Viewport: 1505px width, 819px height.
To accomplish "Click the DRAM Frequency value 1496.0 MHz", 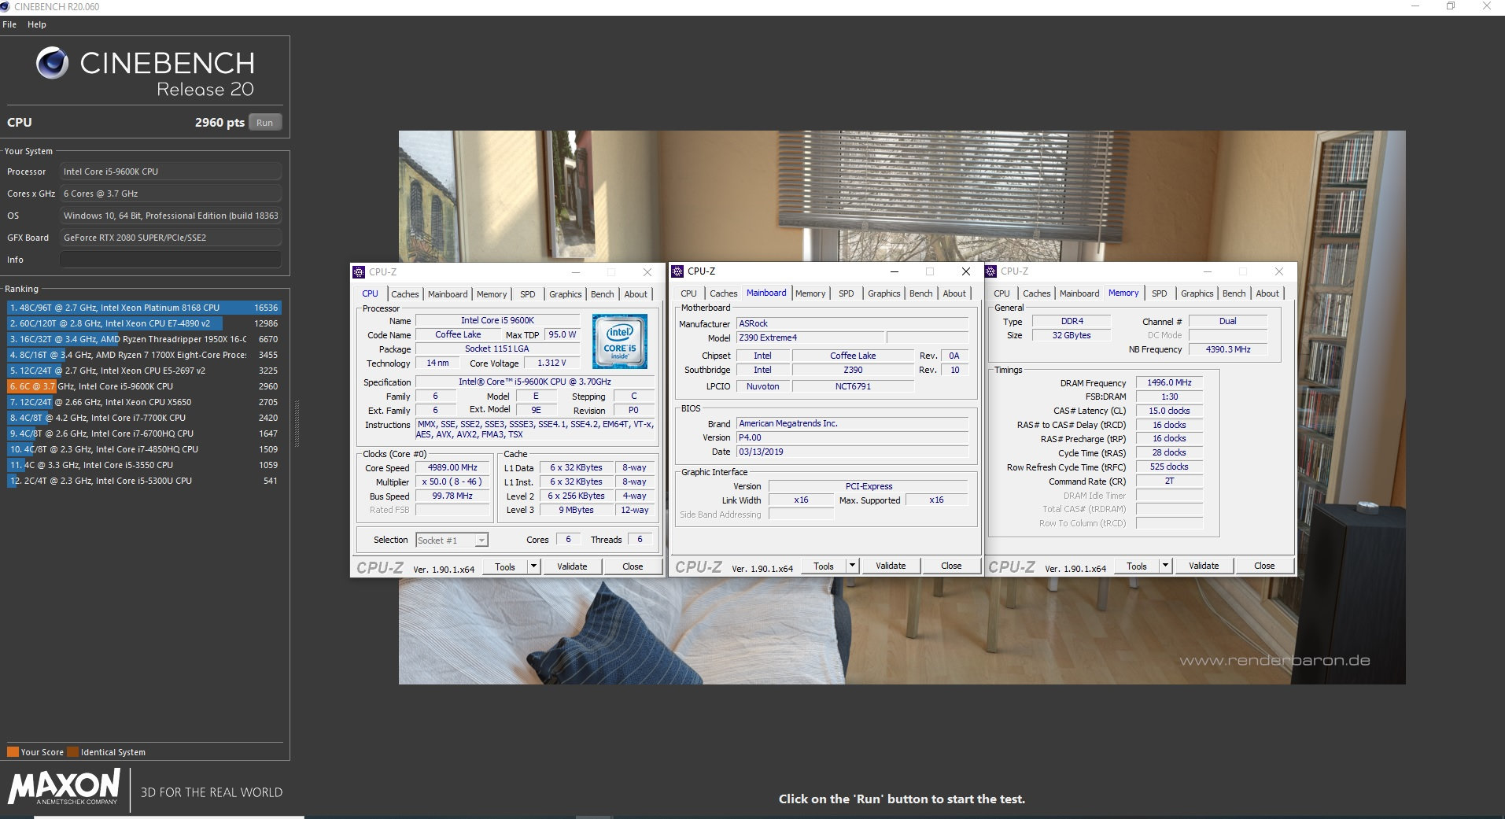I will pyautogui.click(x=1169, y=382).
